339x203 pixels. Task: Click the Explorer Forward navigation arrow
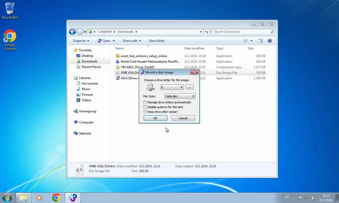pyautogui.click(x=80, y=32)
